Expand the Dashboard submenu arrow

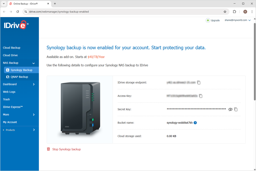pos(34,84)
